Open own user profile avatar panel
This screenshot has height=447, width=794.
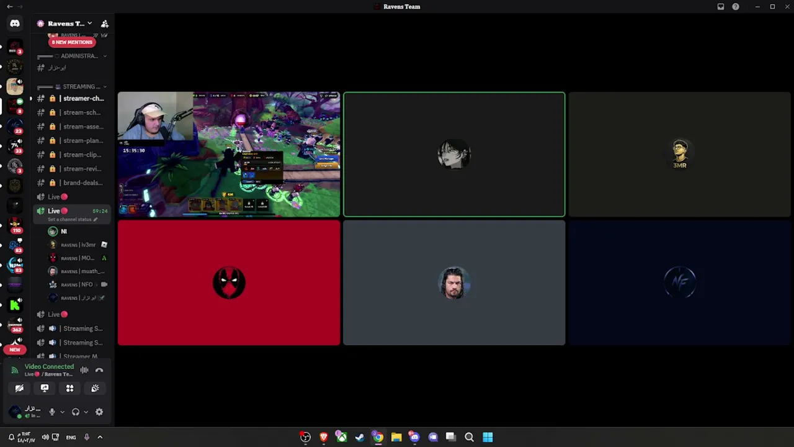[26, 412]
